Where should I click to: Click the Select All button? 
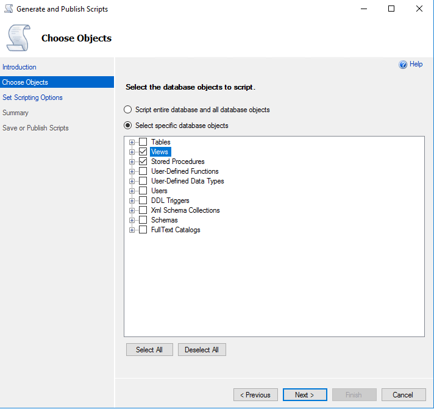coord(149,350)
